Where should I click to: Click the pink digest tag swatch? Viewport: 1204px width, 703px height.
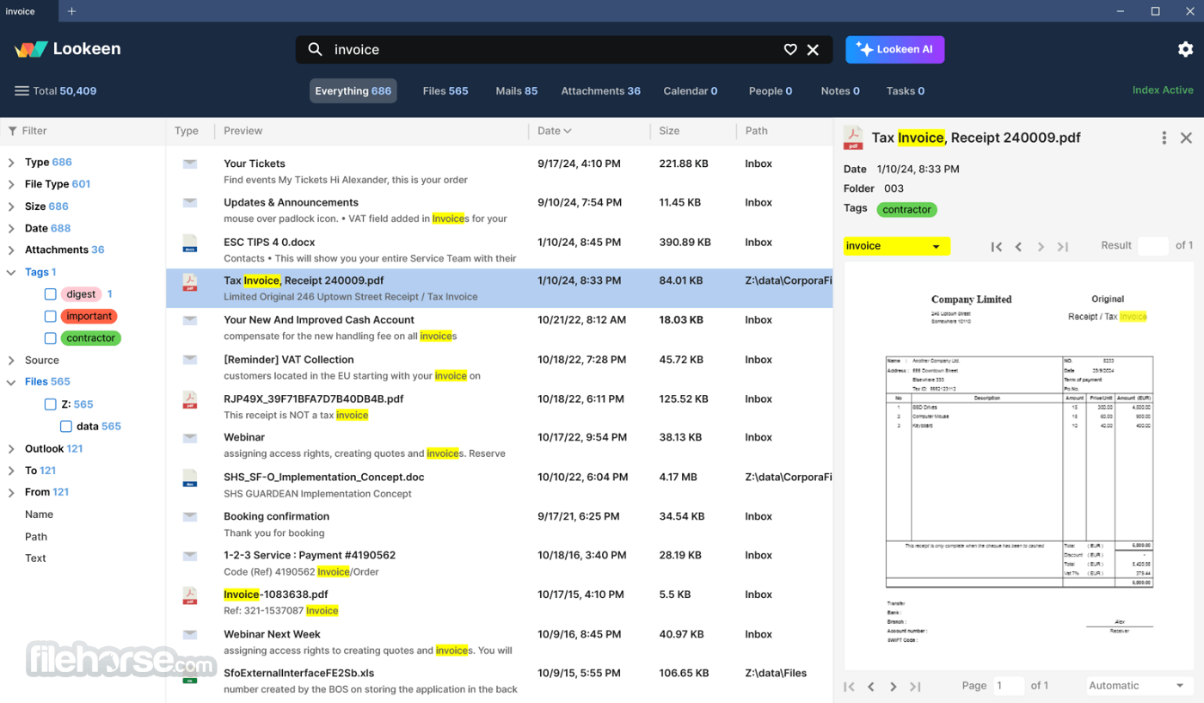pos(82,294)
